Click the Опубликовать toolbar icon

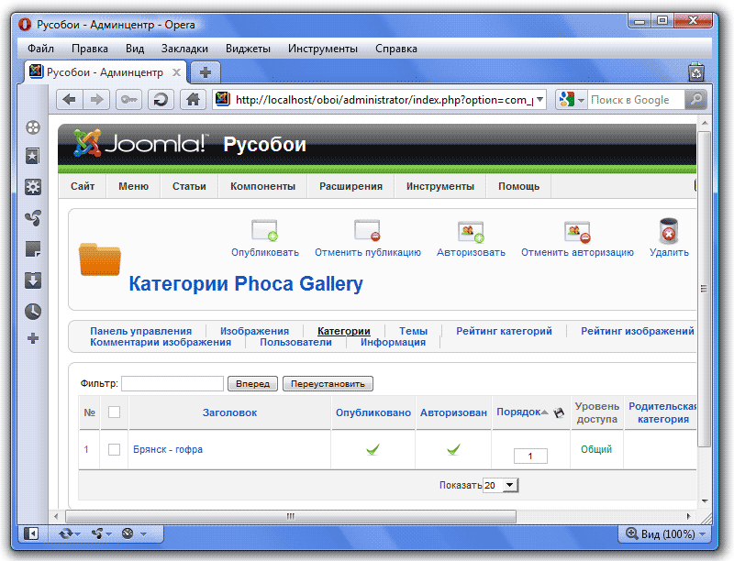tap(264, 230)
